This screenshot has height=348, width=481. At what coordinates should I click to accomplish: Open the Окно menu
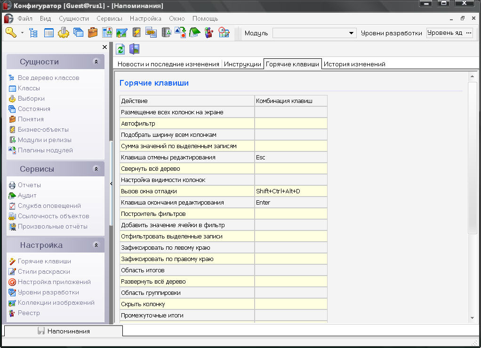[177, 18]
